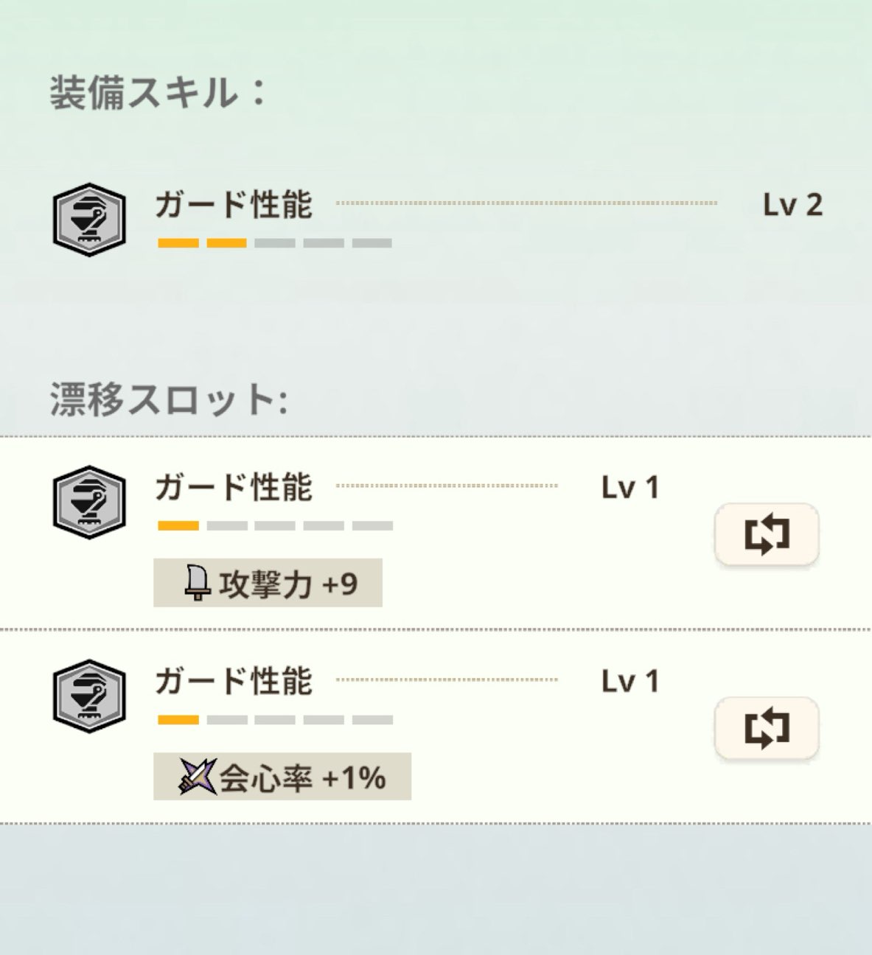
Task: Select the 会心率 +1% bonus tag
Action: (x=282, y=777)
